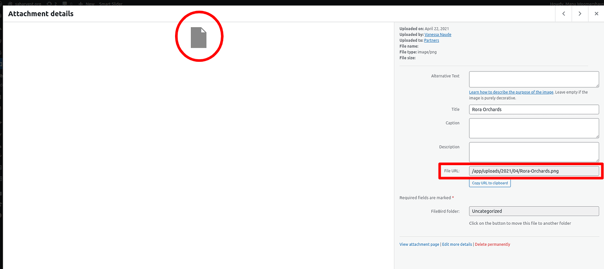Open guide on describing image purpose
604x269 pixels.
coord(511,92)
